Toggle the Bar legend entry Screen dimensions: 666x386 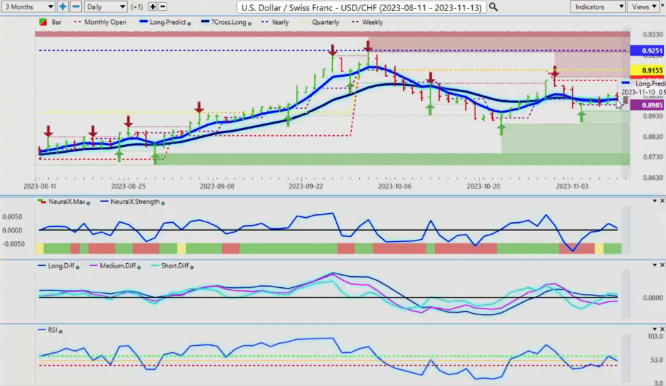[50, 22]
